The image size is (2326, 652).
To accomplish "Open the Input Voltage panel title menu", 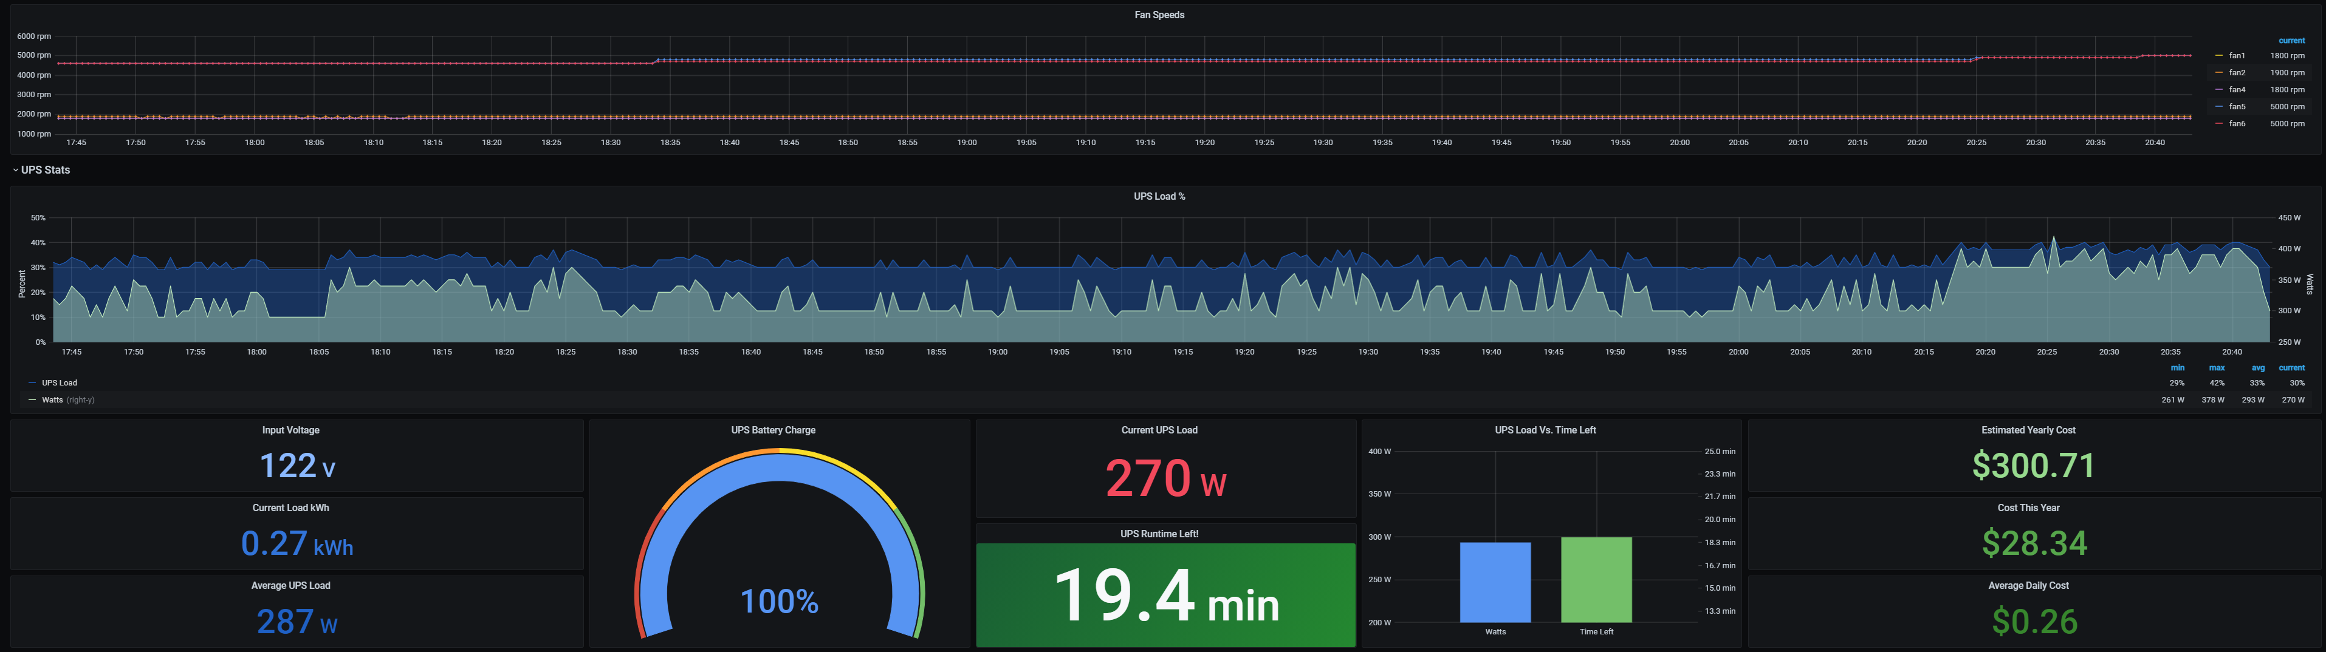I will point(290,430).
